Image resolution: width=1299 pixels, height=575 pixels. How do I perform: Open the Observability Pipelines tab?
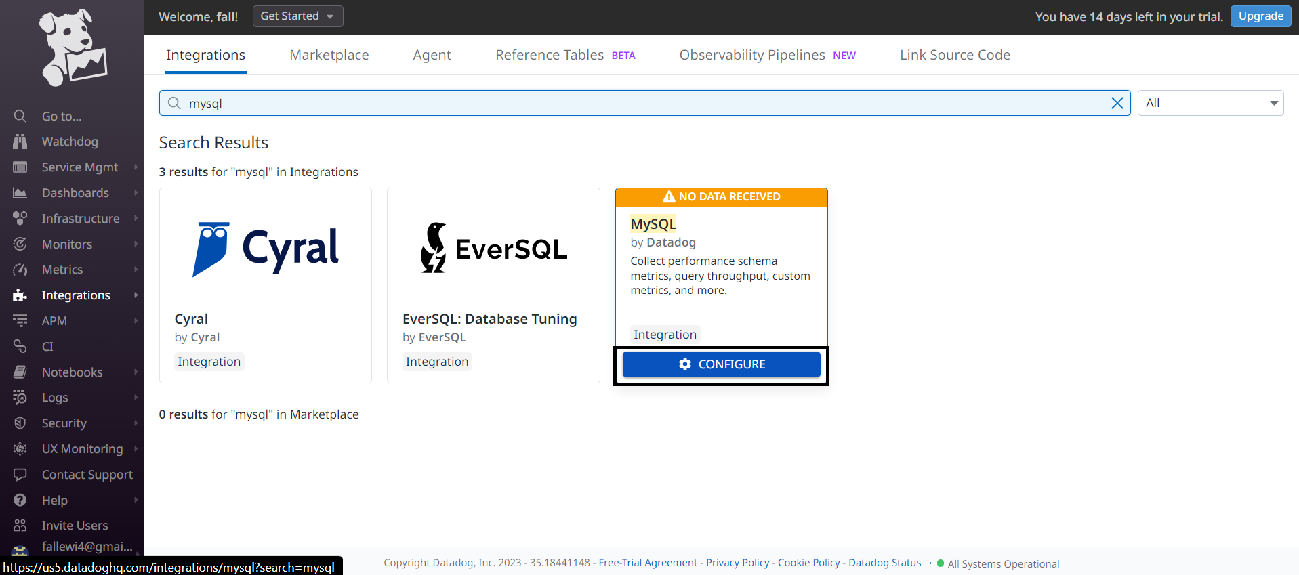[767, 55]
